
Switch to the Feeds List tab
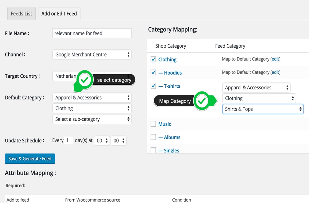click(x=21, y=14)
